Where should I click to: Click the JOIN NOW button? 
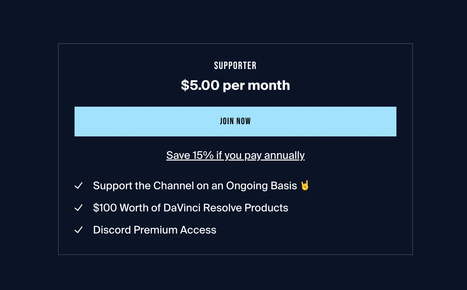(x=235, y=121)
